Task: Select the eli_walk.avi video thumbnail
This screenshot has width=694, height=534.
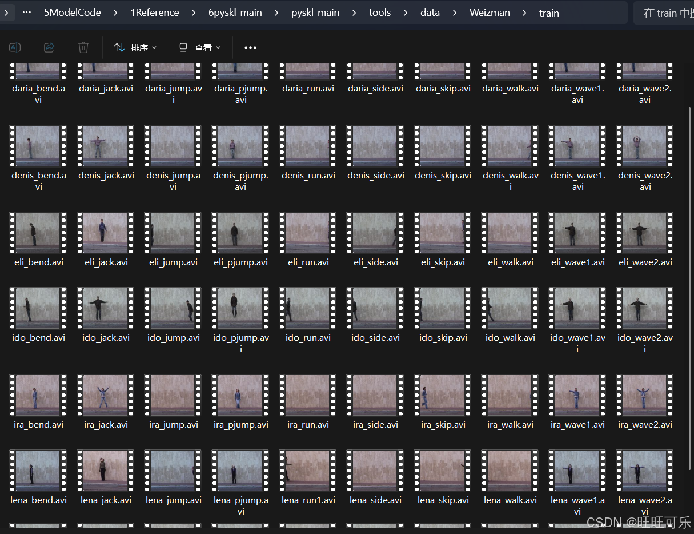Action: 510,233
